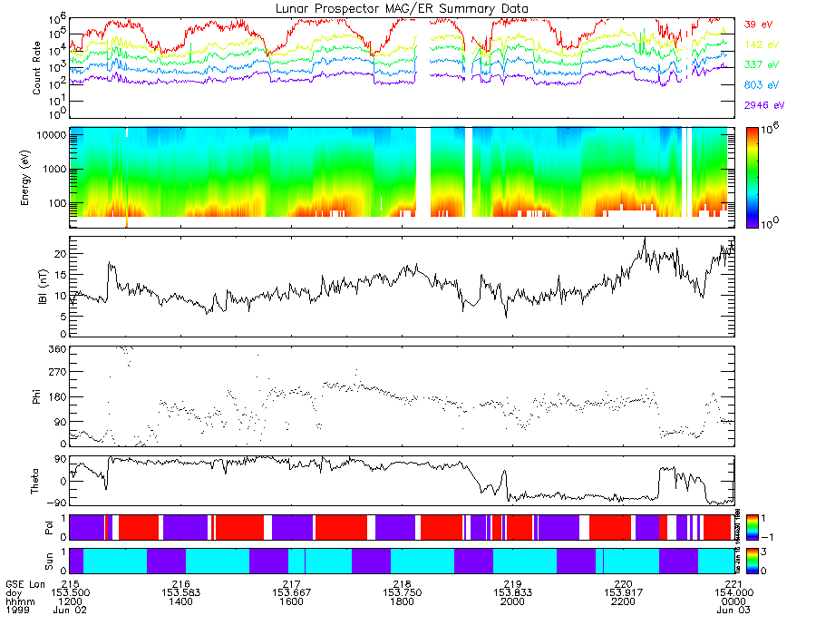Screen dimensions: 816x635
Task: Select the purple '2946 eV' legend label
Action: tap(764, 105)
